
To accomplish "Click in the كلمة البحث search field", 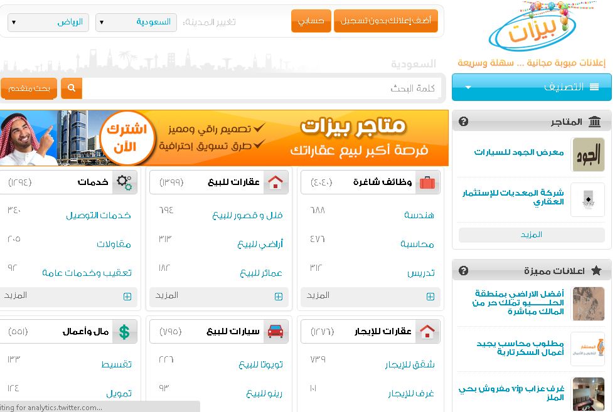I will pos(261,88).
